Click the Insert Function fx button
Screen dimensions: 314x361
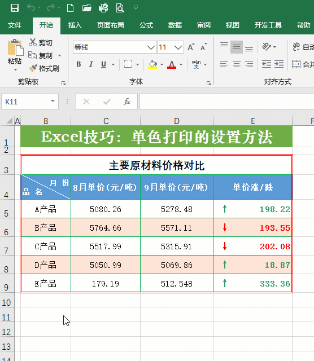[x=127, y=102]
